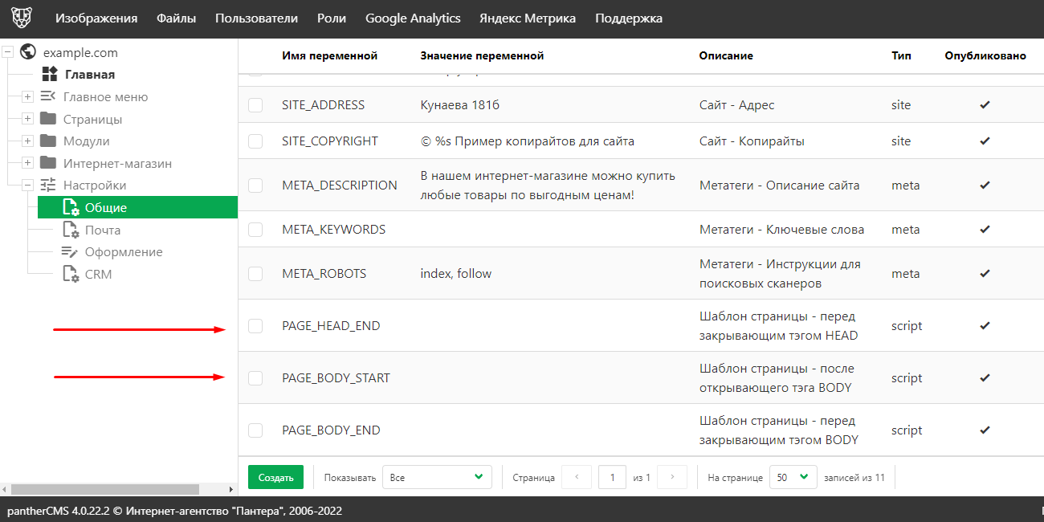The height and width of the screenshot is (522, 1044).
Task: Click the Настройки sliders icon
Action: click(48, 186)
